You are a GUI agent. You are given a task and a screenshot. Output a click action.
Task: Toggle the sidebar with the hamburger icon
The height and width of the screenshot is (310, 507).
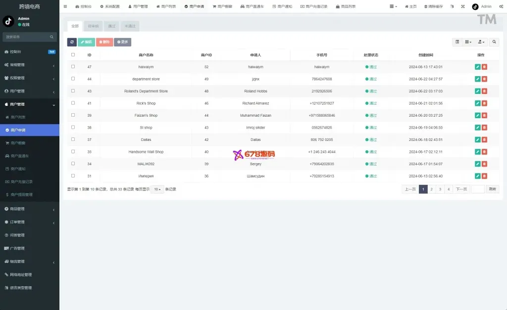[65, 6]
